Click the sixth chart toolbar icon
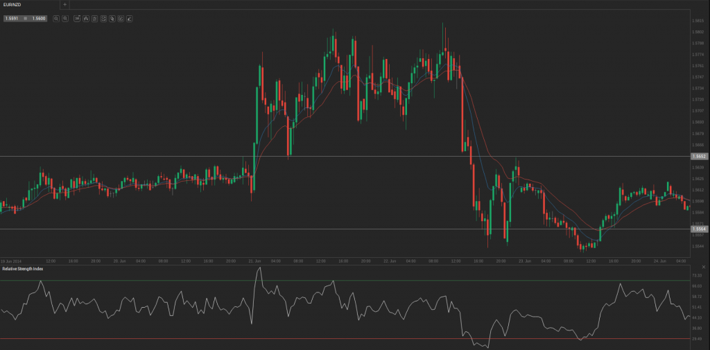The image size is (710, 350). [103, 19]
